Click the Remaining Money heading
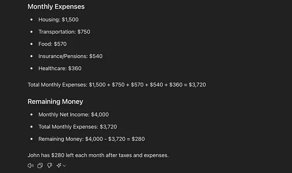The height and width of the screenshot is (173, 292). click(55, 102)
